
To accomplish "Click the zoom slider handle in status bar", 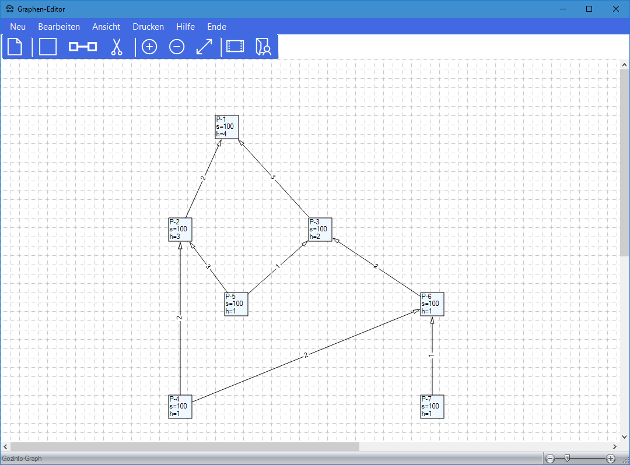I will (x=566, y=459).
